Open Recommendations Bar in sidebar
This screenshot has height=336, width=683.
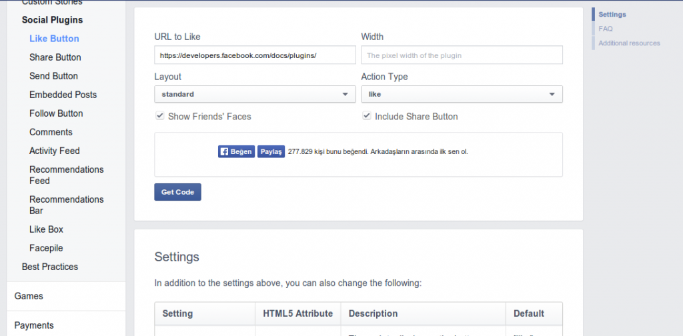66,205
